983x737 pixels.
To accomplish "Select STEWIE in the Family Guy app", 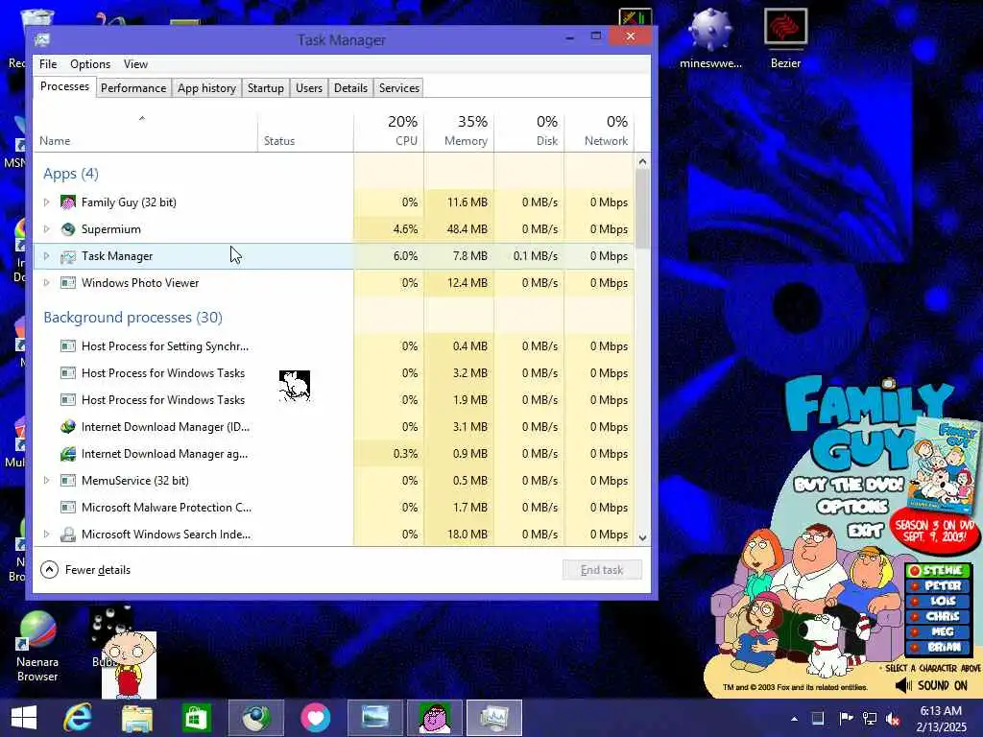I will point(937,570).
